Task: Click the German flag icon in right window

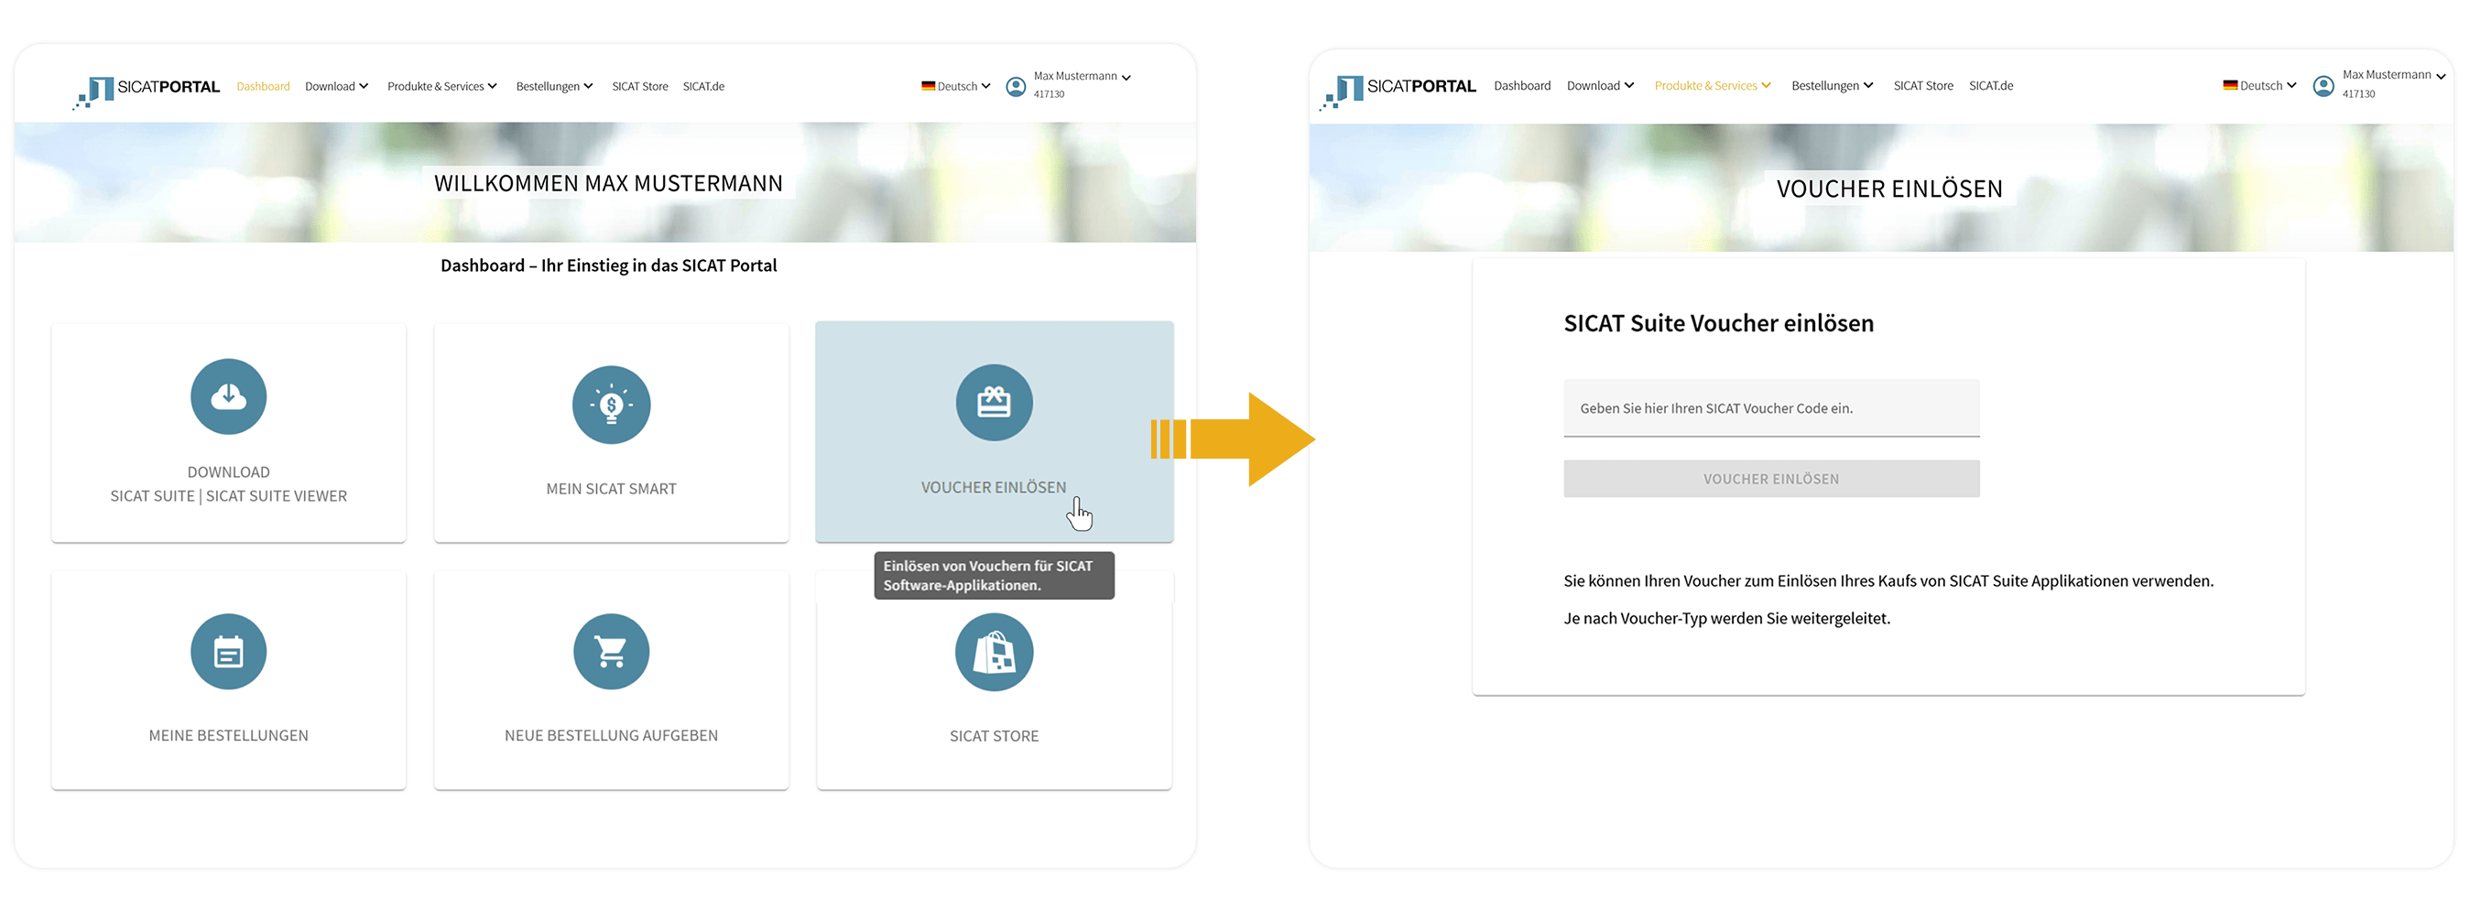Action: coord(2230,84)
